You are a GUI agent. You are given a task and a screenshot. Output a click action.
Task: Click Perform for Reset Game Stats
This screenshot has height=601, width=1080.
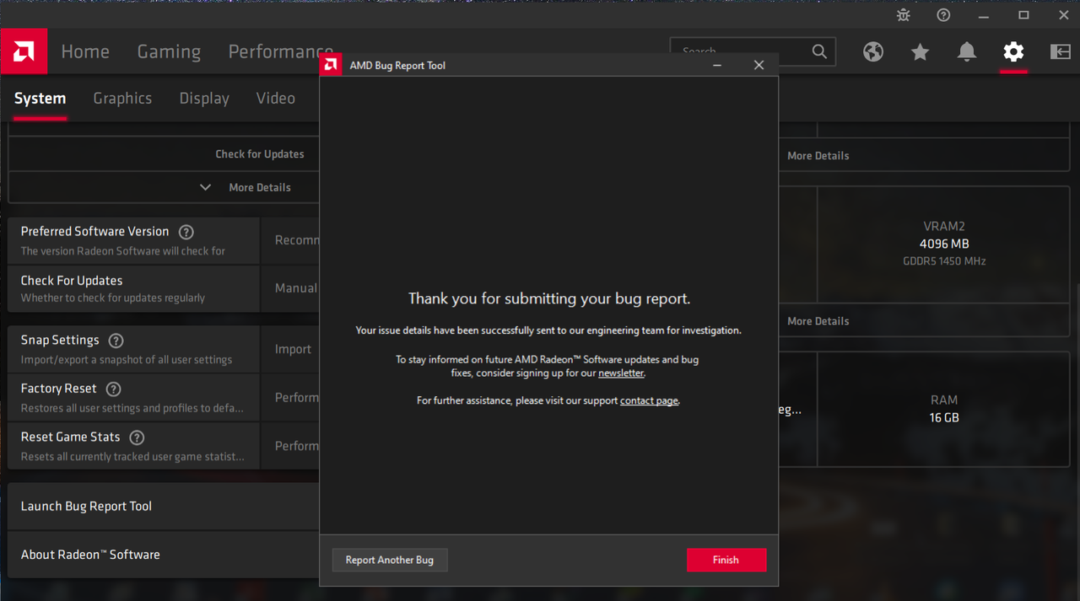[x=290, y=446]
